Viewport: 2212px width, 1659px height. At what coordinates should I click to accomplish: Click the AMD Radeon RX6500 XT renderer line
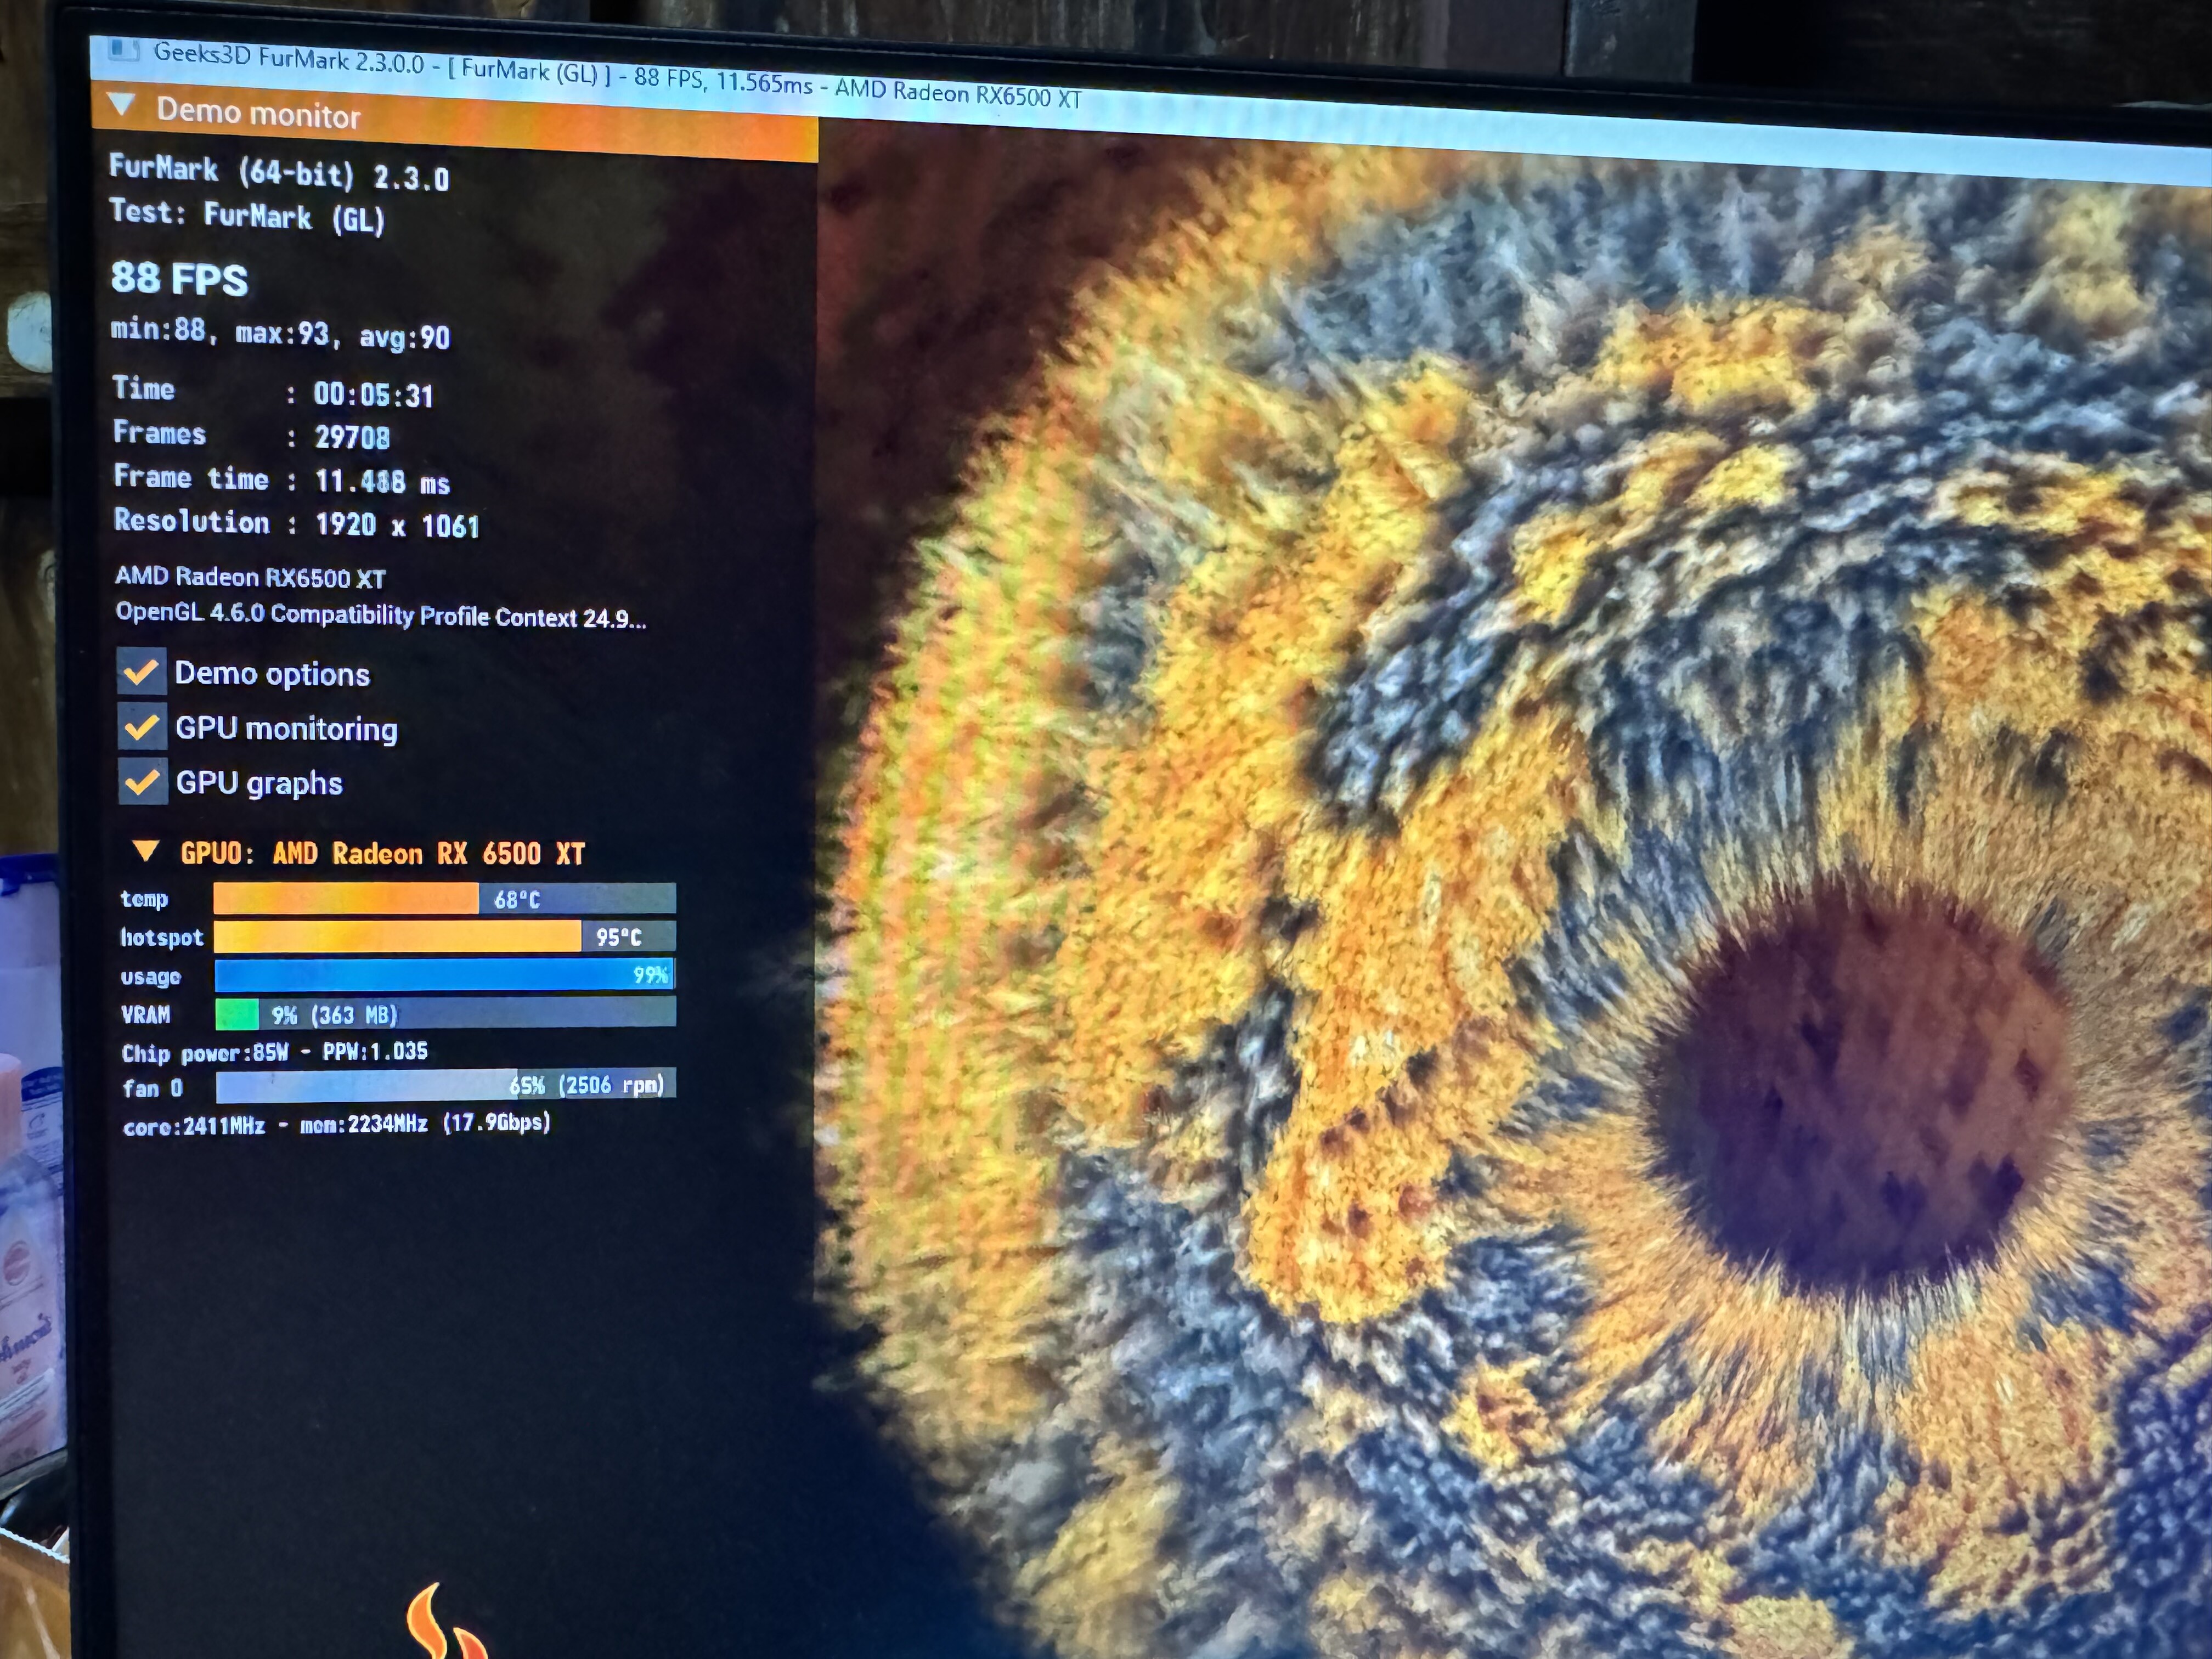pyautogui.click(x=250, y=577)
